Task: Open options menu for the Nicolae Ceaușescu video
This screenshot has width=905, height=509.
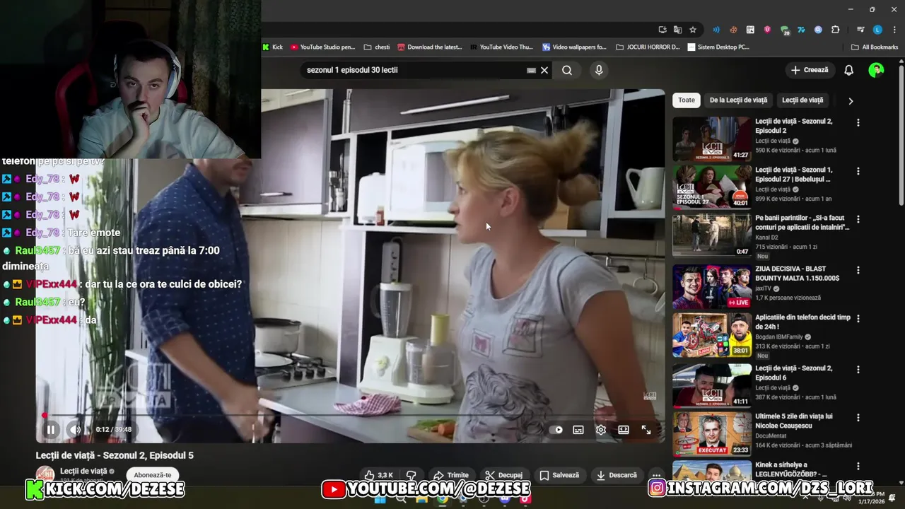Action: click(x=858, y=417)
